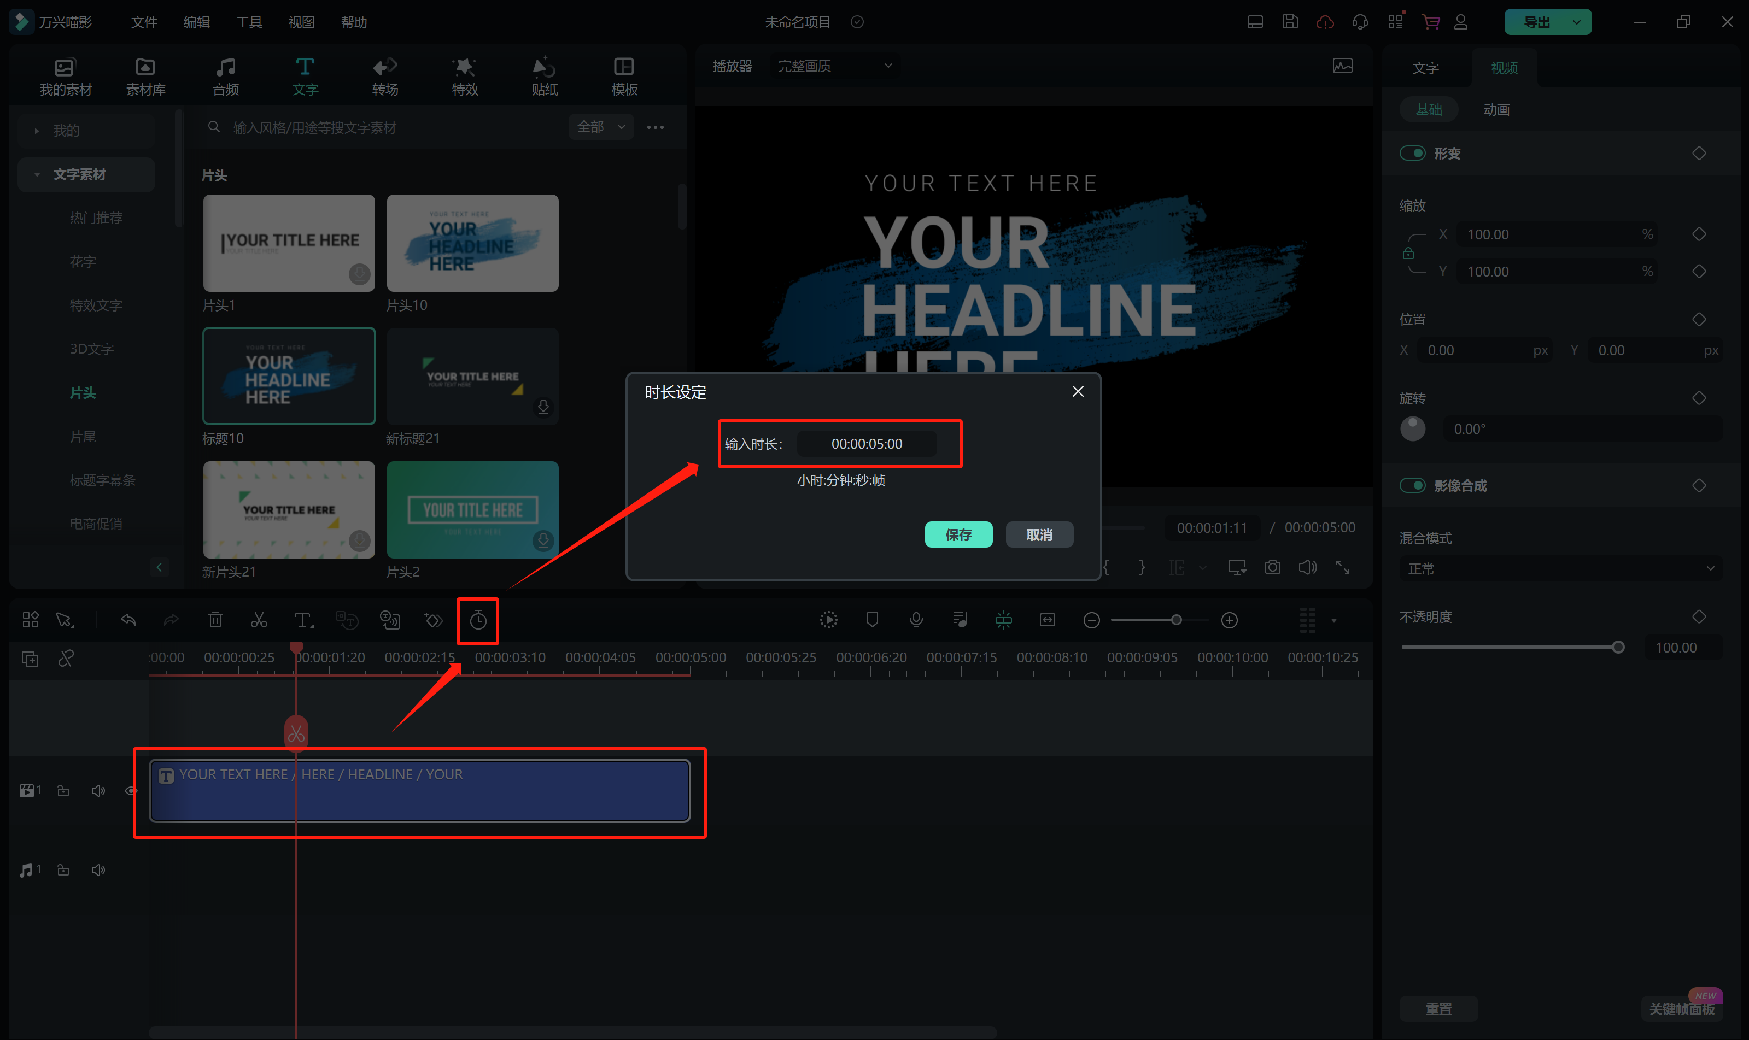Toggle the 形变 transform switch
This screenshot has width=1749, height=1040.
(x=1412, y=154)
